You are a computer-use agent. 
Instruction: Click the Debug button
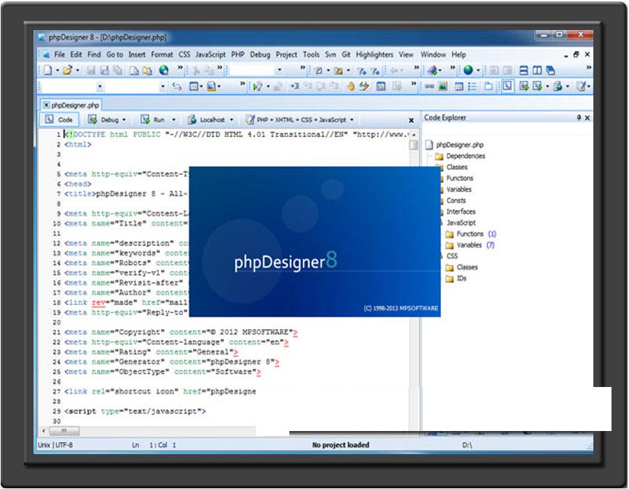click(103, 119)
